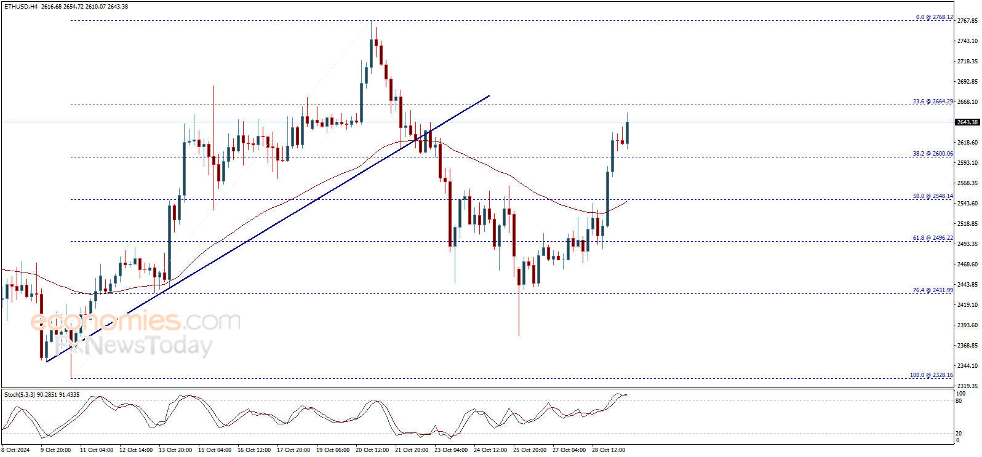
Task: Select the '24 Oct 12:00' time label
Action: pos(490,450)
